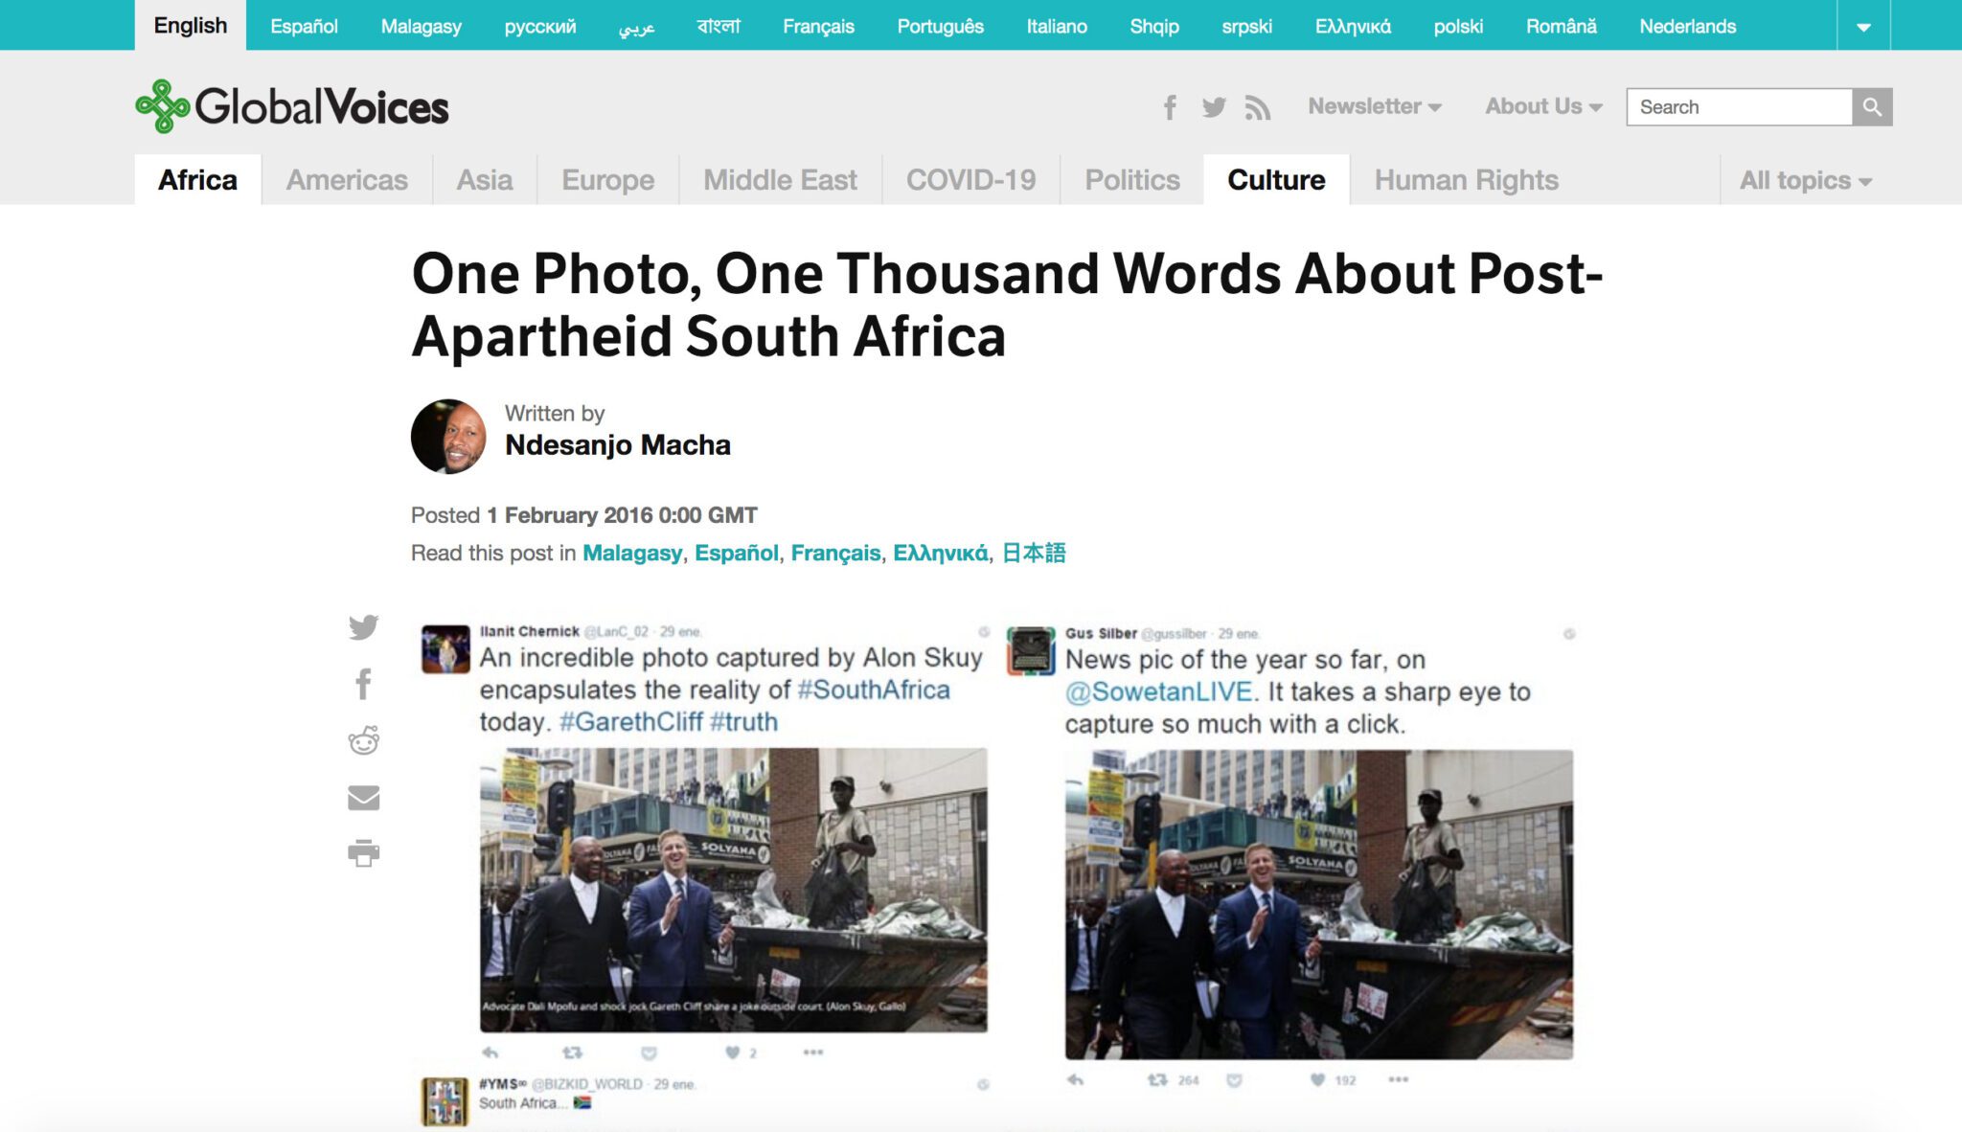Open author Ndesanjo Macha's profile

click(617, 444)
